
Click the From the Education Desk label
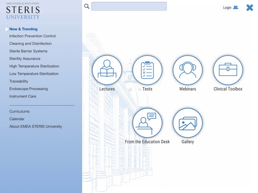click(147, 142)
